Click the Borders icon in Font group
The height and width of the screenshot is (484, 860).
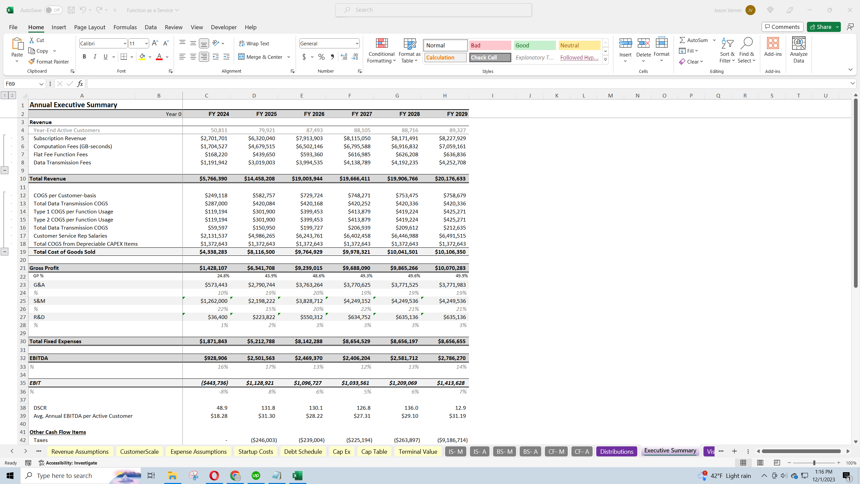point(124,57)
